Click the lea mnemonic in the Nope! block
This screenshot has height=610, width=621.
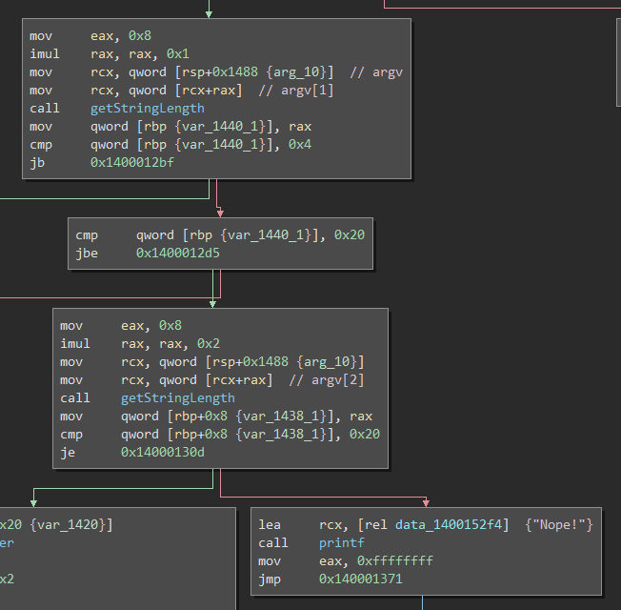[x=270, y=525]
